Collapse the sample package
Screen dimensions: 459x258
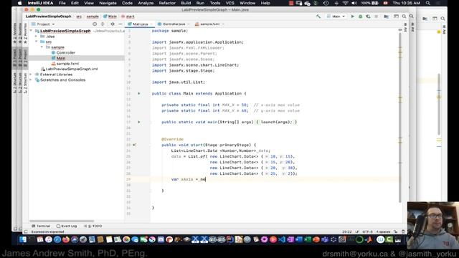pos(42,47)
